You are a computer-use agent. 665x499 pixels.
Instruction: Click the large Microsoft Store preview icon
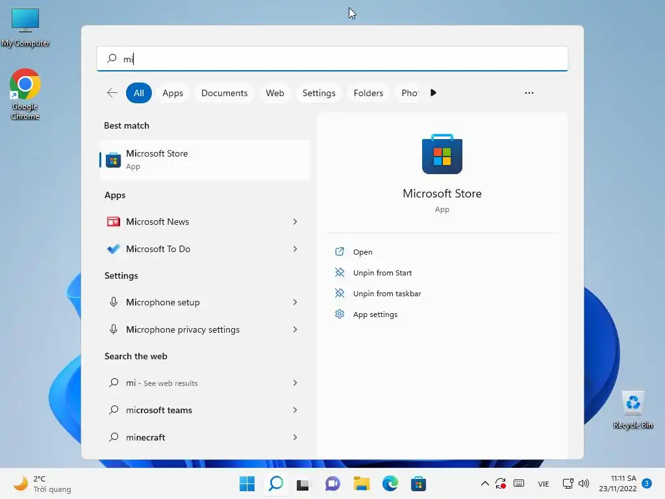(x=442, y=154)
